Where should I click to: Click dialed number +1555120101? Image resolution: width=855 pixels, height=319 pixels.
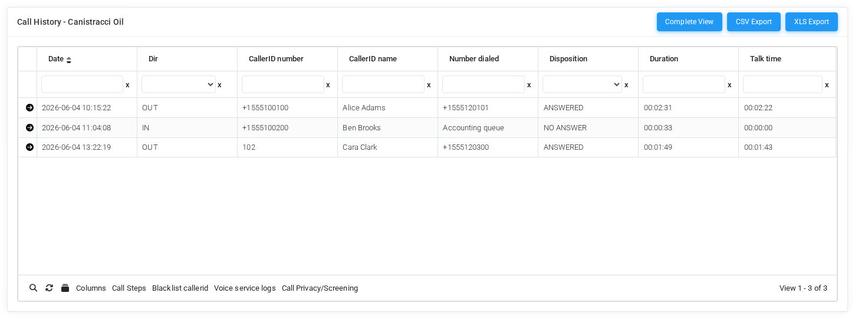(x=466, y=108)
